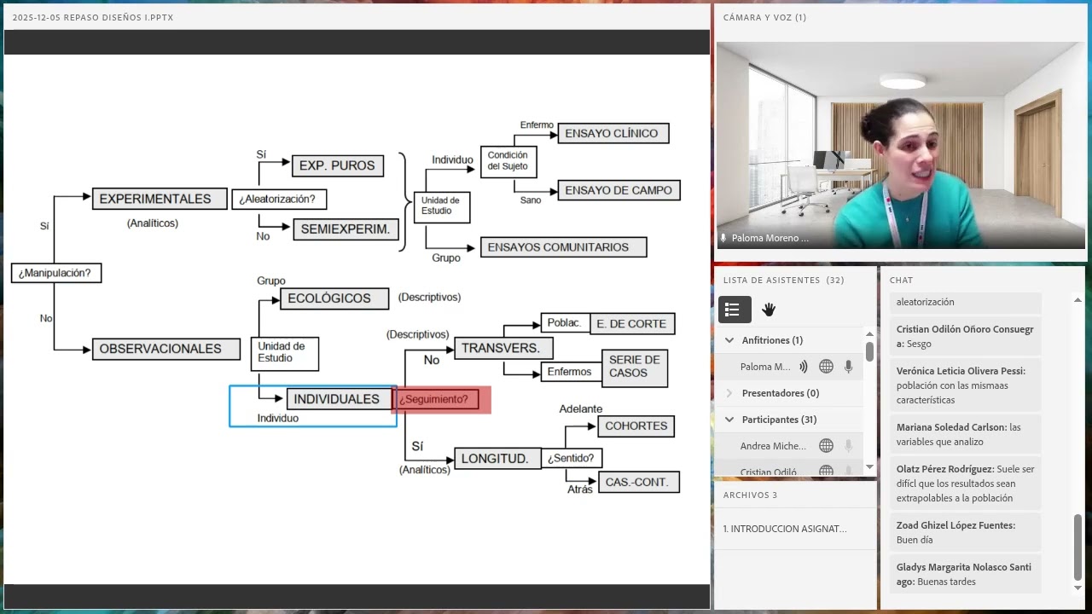1092x614 pixels.
Task: Click the microphone icon beside Paloma M...
Action: pos(848,367)
